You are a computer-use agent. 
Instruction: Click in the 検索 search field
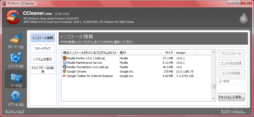click(x=232, y=82)
